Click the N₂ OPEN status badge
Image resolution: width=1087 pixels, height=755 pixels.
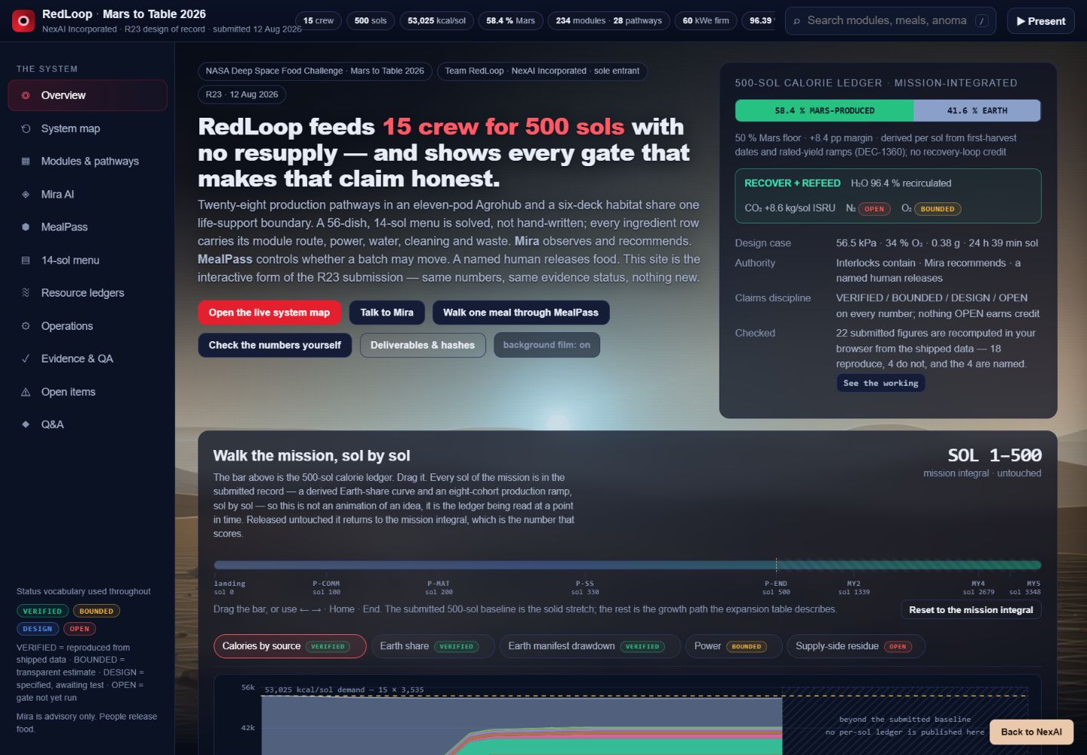click(x=874, y=209)
